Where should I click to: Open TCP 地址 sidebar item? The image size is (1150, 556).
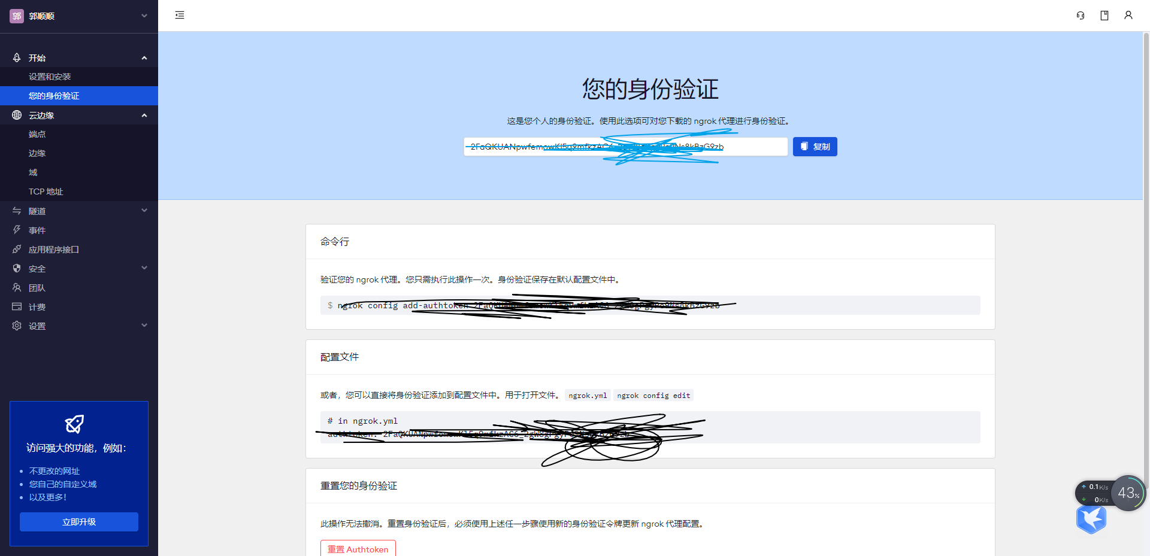[x=79, y=192]
